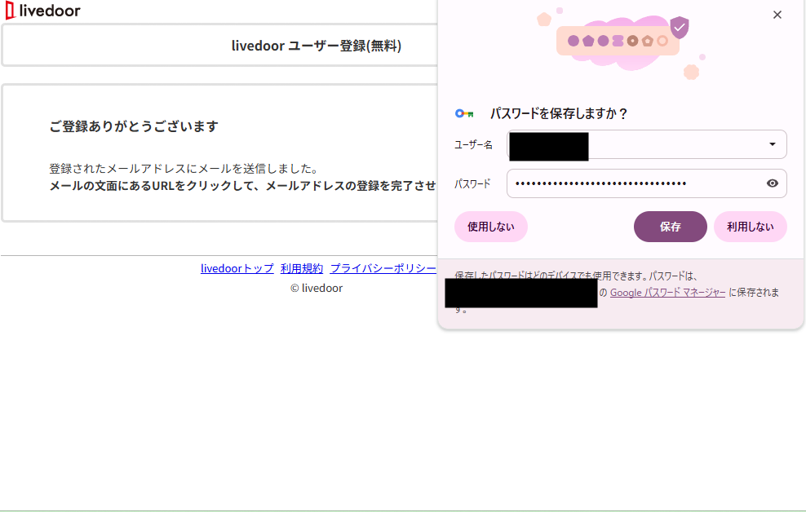Image resolution: width=806 pixels, height=512 pixels.
Task: Click the heading ご登録ありがとうございます
Action: (134, 126)
